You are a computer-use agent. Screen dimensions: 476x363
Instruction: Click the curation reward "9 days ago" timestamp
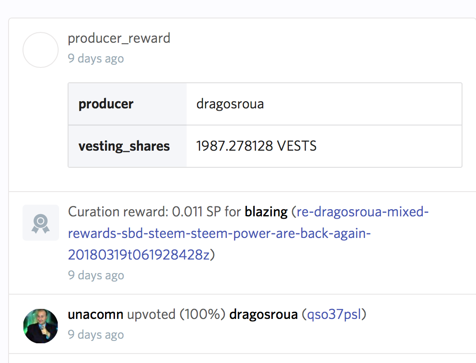click(x=96, y=275)
